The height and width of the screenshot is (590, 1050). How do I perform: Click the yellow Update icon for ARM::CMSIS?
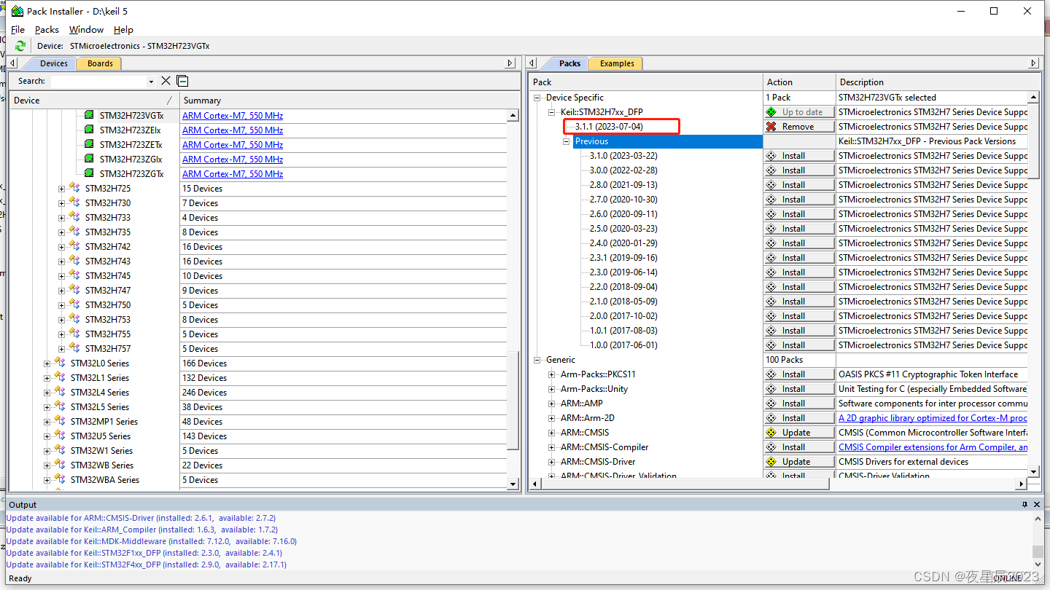pyautogui.click(x=771, y=433)
